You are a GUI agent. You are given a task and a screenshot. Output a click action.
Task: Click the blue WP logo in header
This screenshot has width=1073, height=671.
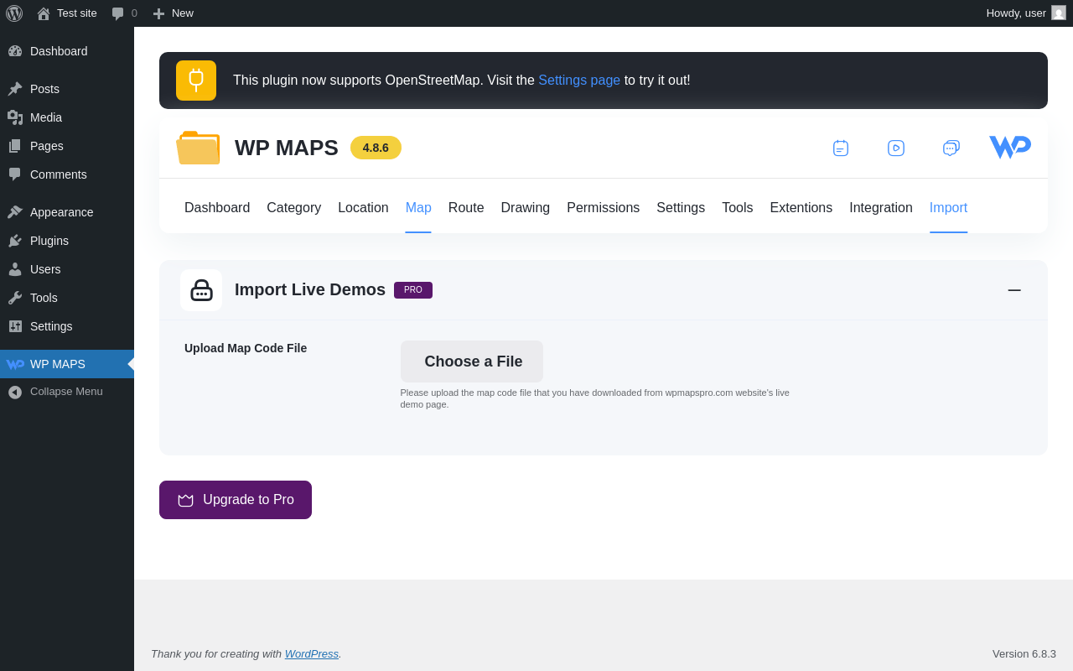[x=1009, y=148]
